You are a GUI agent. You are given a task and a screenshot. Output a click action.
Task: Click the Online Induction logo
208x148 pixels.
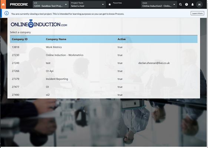39,24
